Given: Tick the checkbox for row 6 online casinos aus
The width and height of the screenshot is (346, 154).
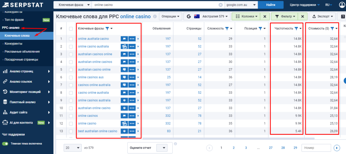Looking at the screenshot, I should [71, 77].
